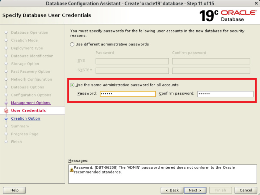Click the disabled Finish button
Image resolution: width=260 pixels, height=195 pixels.
[220, 190]
